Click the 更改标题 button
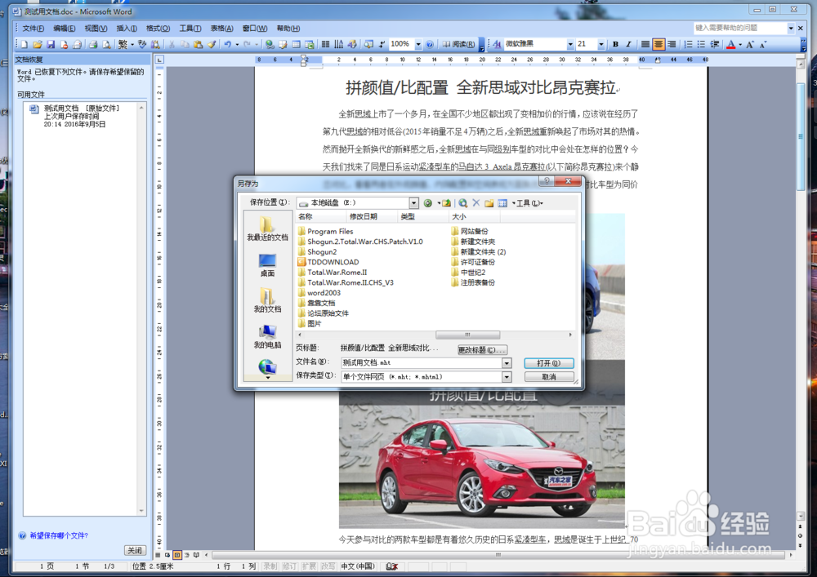 [x=482, y=350]
